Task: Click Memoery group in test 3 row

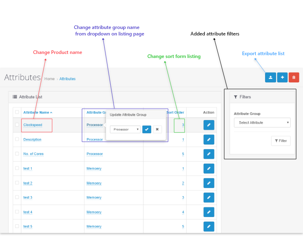Action: [94, 197]
